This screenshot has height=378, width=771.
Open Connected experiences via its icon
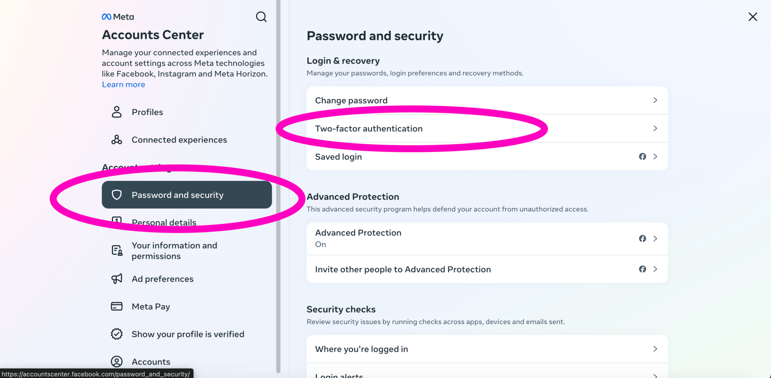pyautogui.click(x=117, y=140)
